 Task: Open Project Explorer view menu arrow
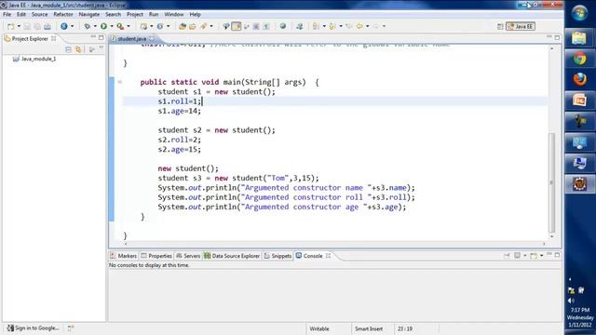102,48
